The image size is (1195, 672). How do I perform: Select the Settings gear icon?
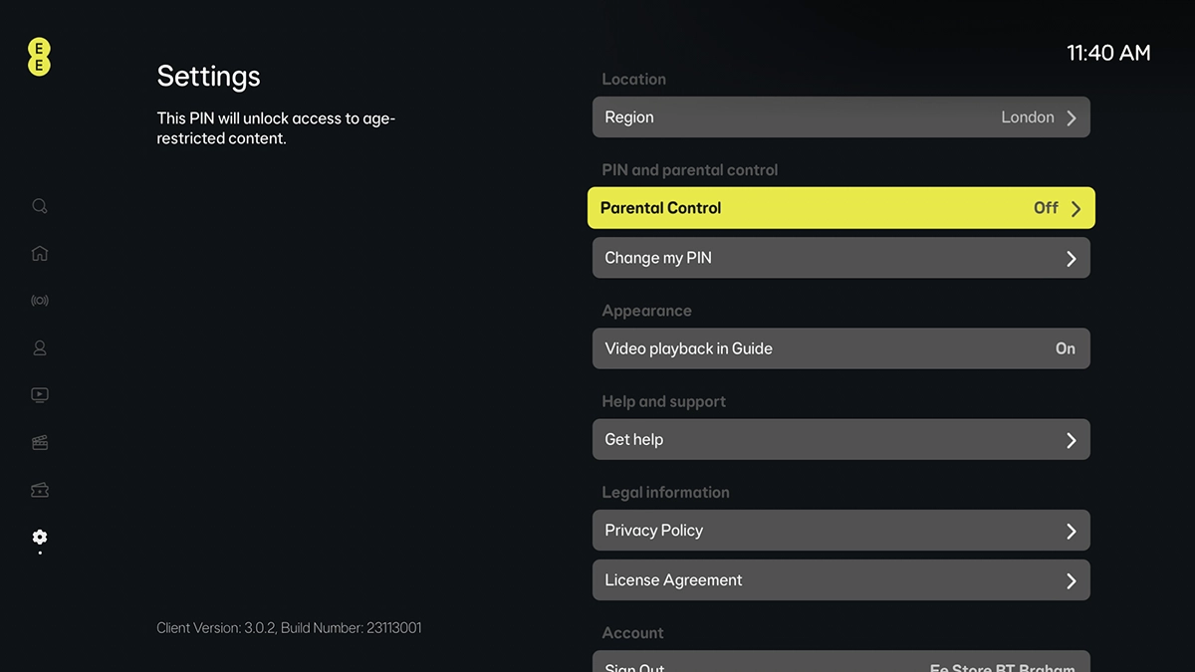click(39, 537)
